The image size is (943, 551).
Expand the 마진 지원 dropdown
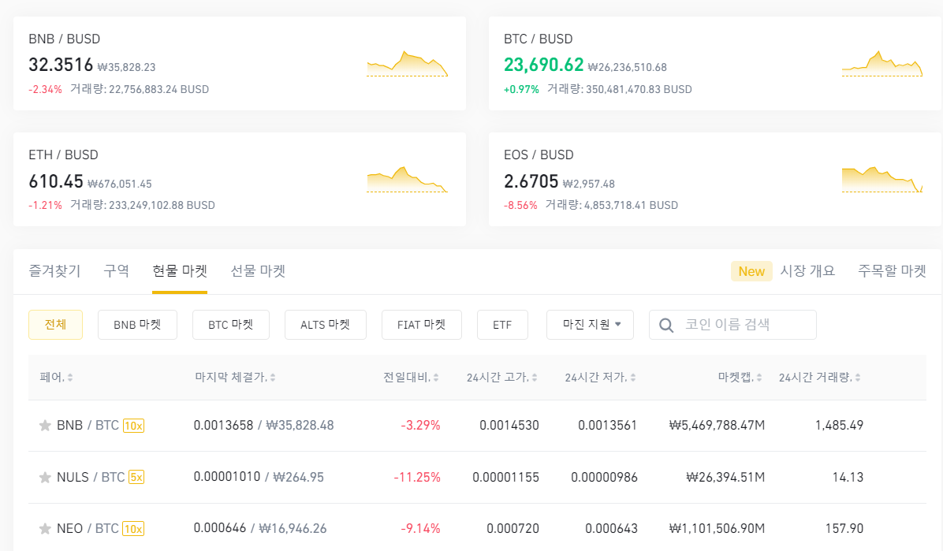pos(590,325)
